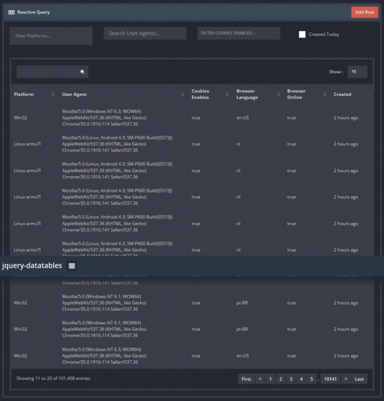Click the table icon beside Reactive Query
The width and height of the screenshot is (384, 401).
click(x=12, y=12)
